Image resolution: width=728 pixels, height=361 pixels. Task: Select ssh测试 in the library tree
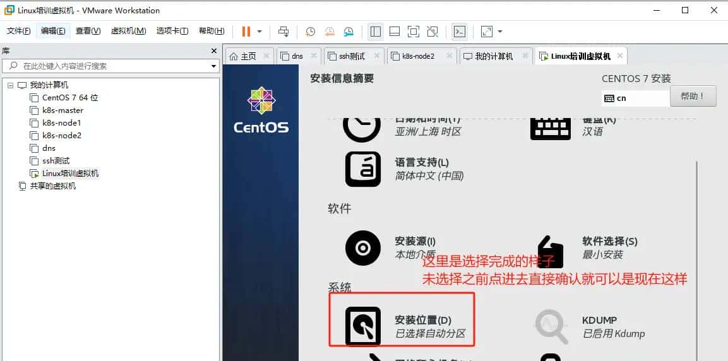click(x=56, y=160)
